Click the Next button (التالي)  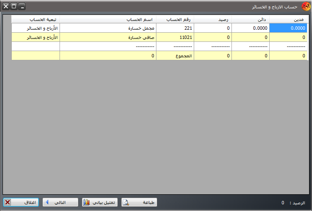(61, 202)
